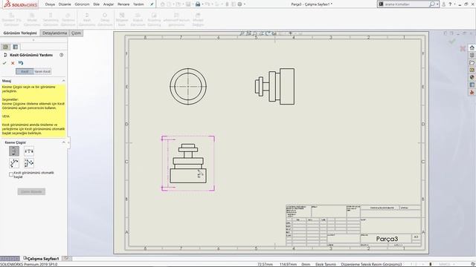This screenshot has height=267, width=476.
Task: Select the Kesit toggle button
Action: tap(25, 71)
